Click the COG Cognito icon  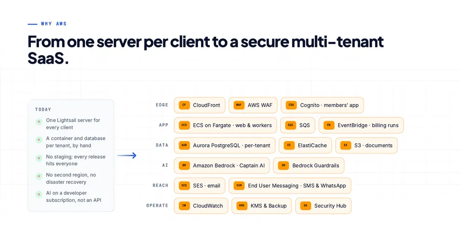(291, 105)
